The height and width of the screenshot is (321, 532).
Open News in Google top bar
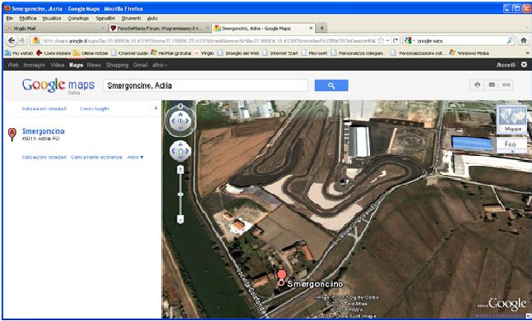(94, 65)
